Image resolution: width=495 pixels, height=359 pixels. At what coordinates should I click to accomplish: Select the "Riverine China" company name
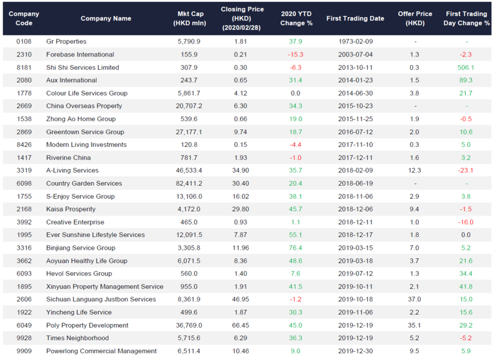coord(69,157)
